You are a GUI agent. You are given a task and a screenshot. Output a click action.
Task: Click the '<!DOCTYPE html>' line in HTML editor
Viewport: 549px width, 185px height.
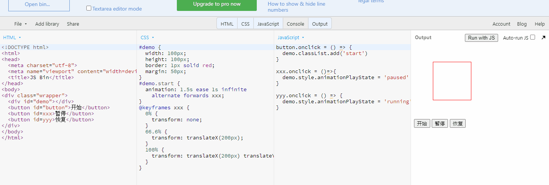(x=25, y=47)
